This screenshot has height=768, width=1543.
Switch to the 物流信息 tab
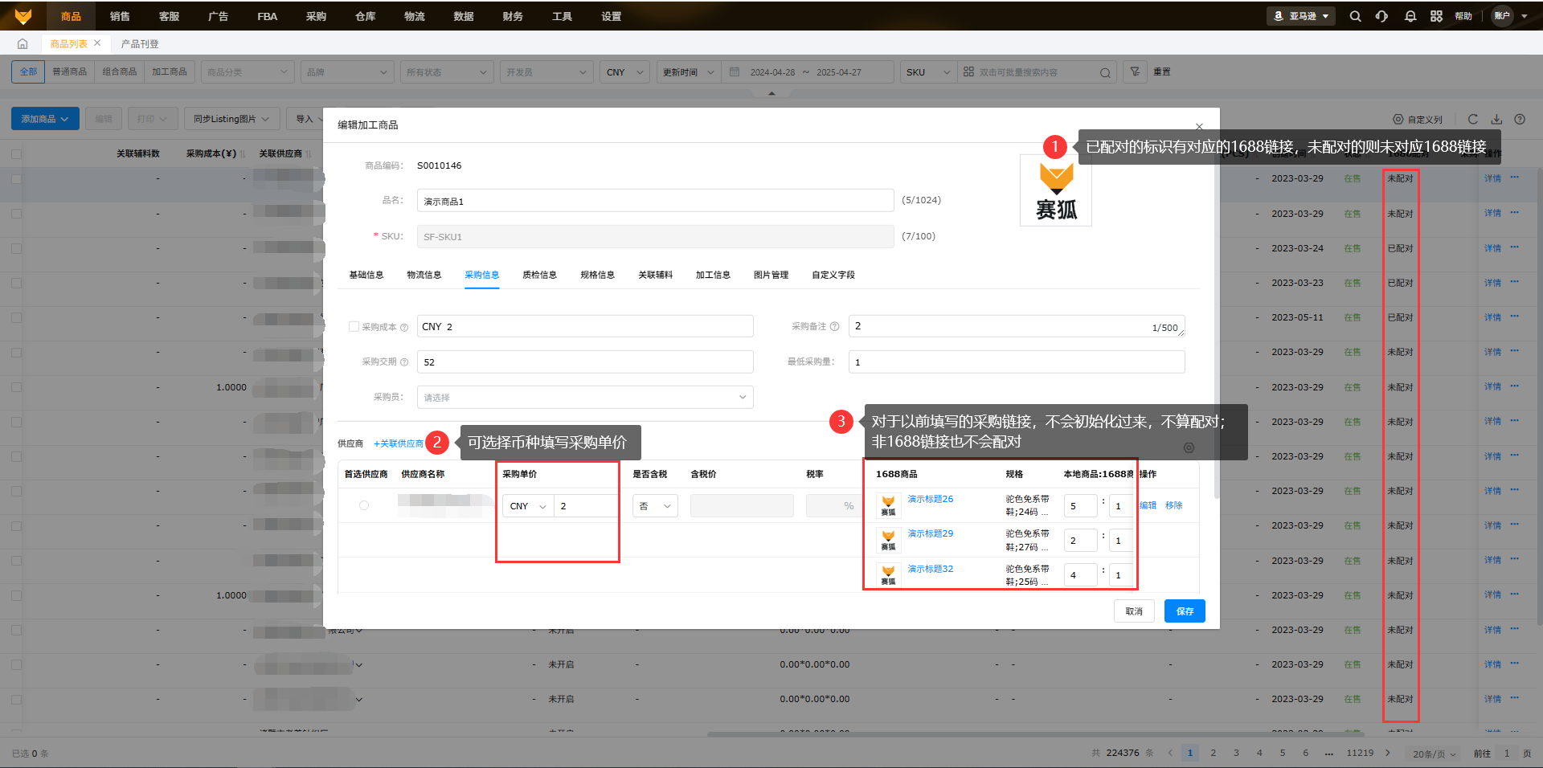(424, 275)
